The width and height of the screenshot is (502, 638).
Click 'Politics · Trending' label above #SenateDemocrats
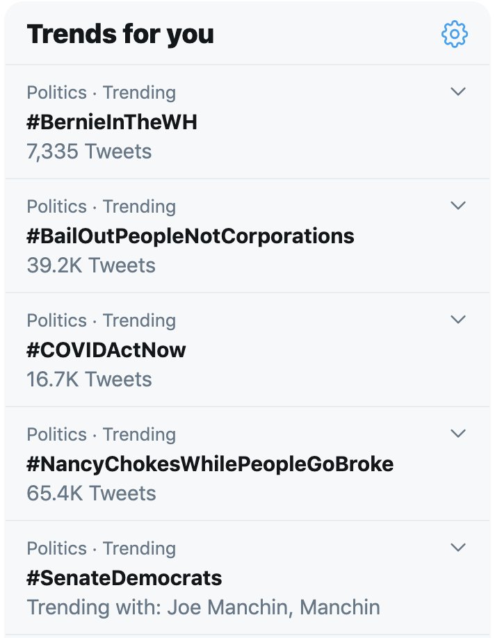[x=101, y=548]
